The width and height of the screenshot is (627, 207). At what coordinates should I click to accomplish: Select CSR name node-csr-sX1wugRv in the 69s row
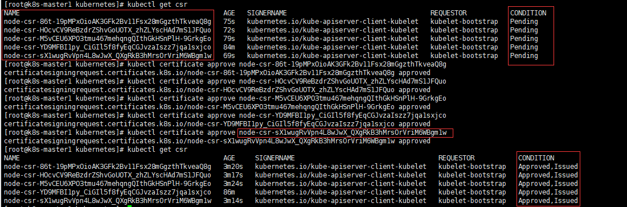[x=108, y=56]
